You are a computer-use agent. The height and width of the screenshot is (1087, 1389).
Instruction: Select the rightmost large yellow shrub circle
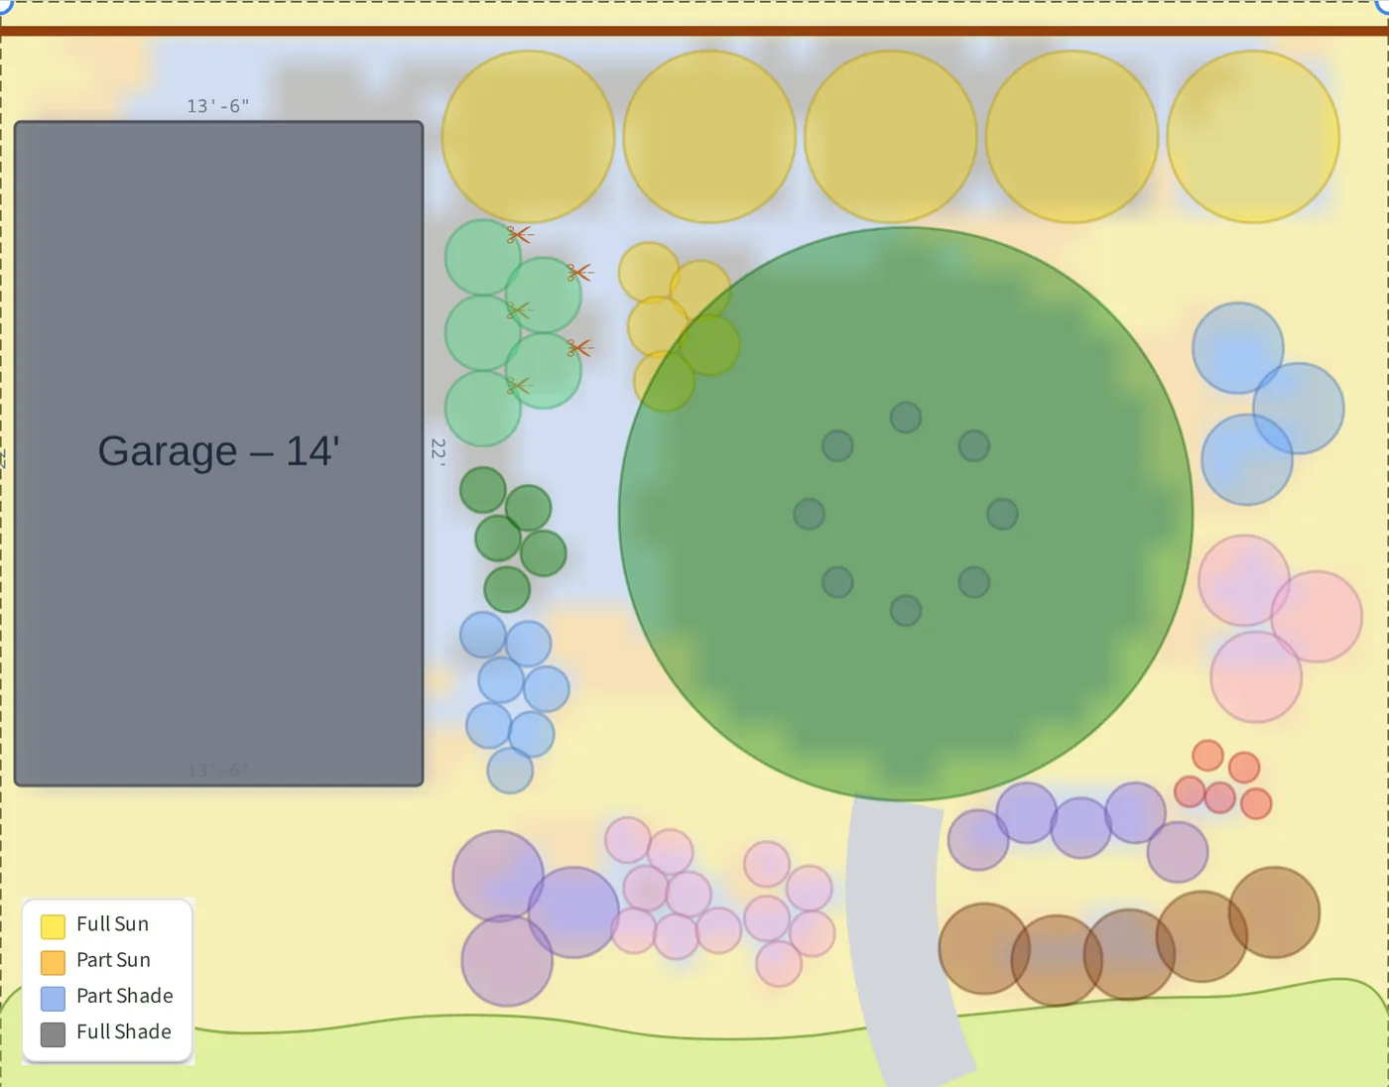tap(1253, 137)
